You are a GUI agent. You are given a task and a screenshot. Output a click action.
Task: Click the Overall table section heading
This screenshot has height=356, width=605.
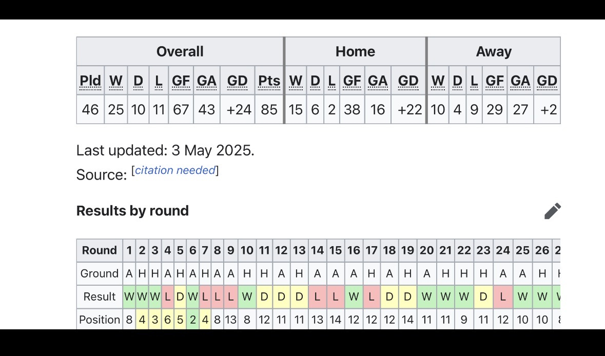180,51
